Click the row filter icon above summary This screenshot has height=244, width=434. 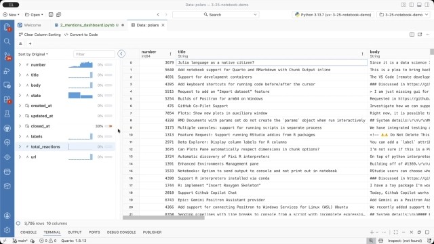20,43
